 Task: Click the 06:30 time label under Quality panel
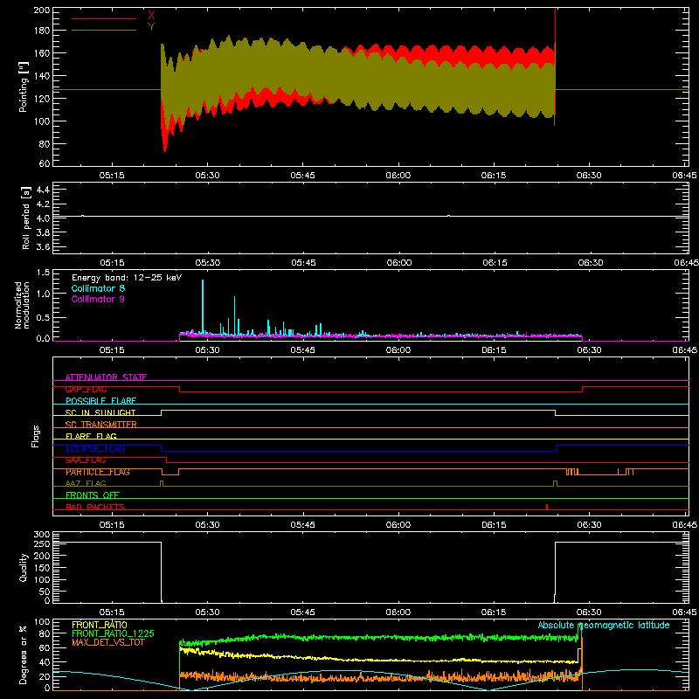(x=589, y=612)
